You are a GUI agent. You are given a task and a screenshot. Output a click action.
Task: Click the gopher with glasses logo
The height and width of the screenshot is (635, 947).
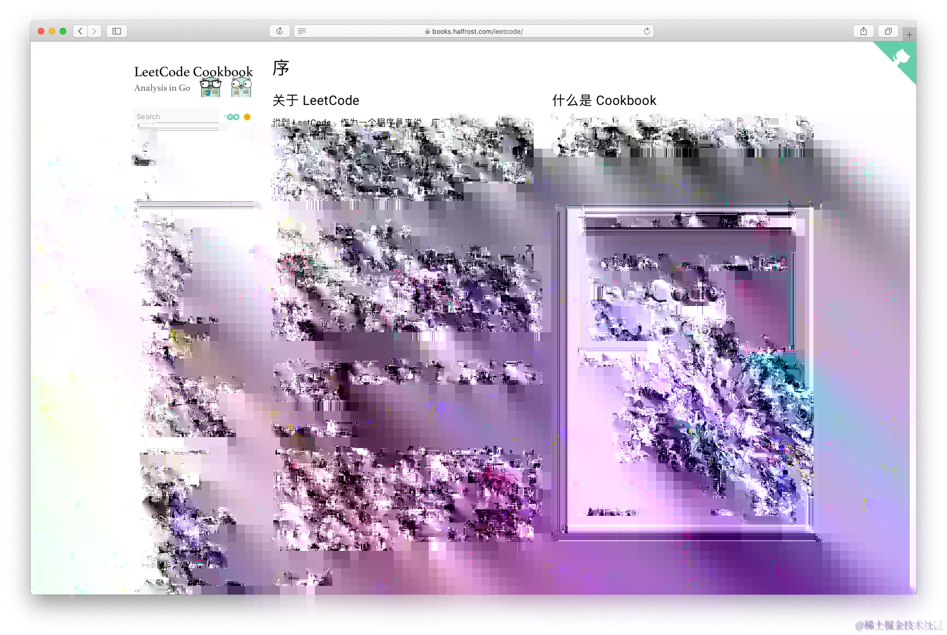[211, 87]
